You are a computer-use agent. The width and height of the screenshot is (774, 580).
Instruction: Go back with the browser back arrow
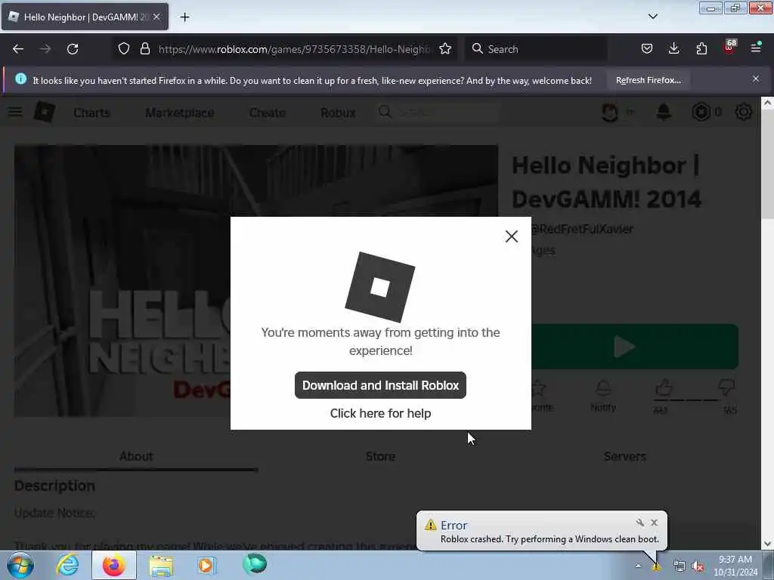point(18,49)
